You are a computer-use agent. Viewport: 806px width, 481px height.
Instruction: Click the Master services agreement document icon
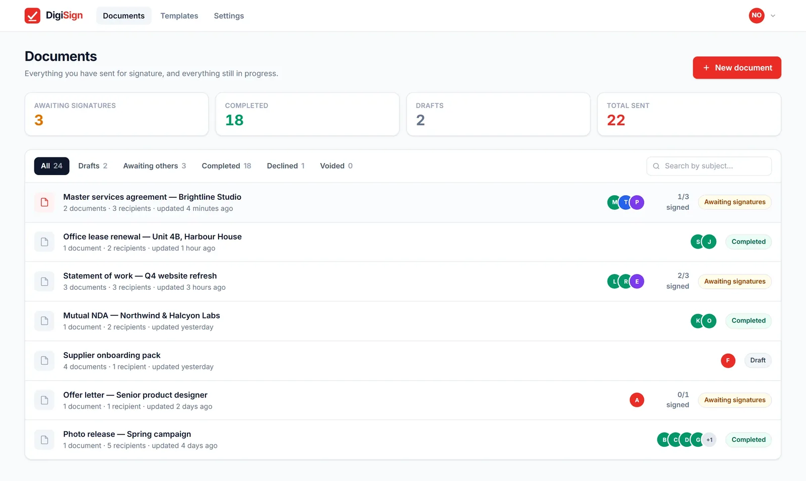pos(44,202)
